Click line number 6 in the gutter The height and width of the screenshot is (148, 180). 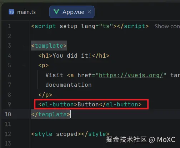pos(9,75)
